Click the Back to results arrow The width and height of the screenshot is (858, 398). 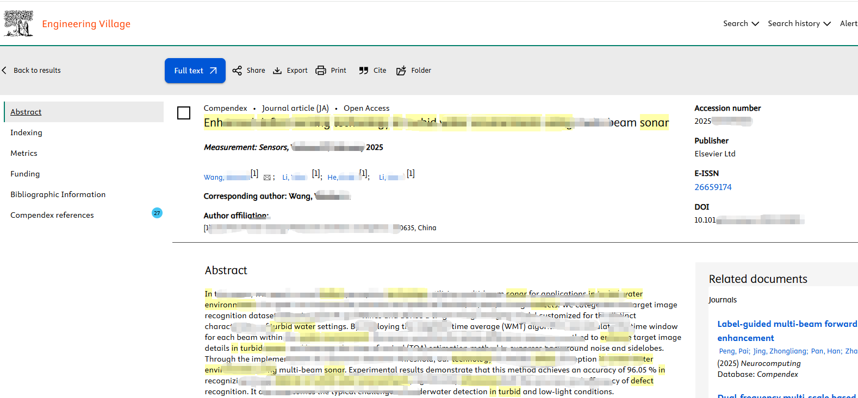click(x=5, y=71)
